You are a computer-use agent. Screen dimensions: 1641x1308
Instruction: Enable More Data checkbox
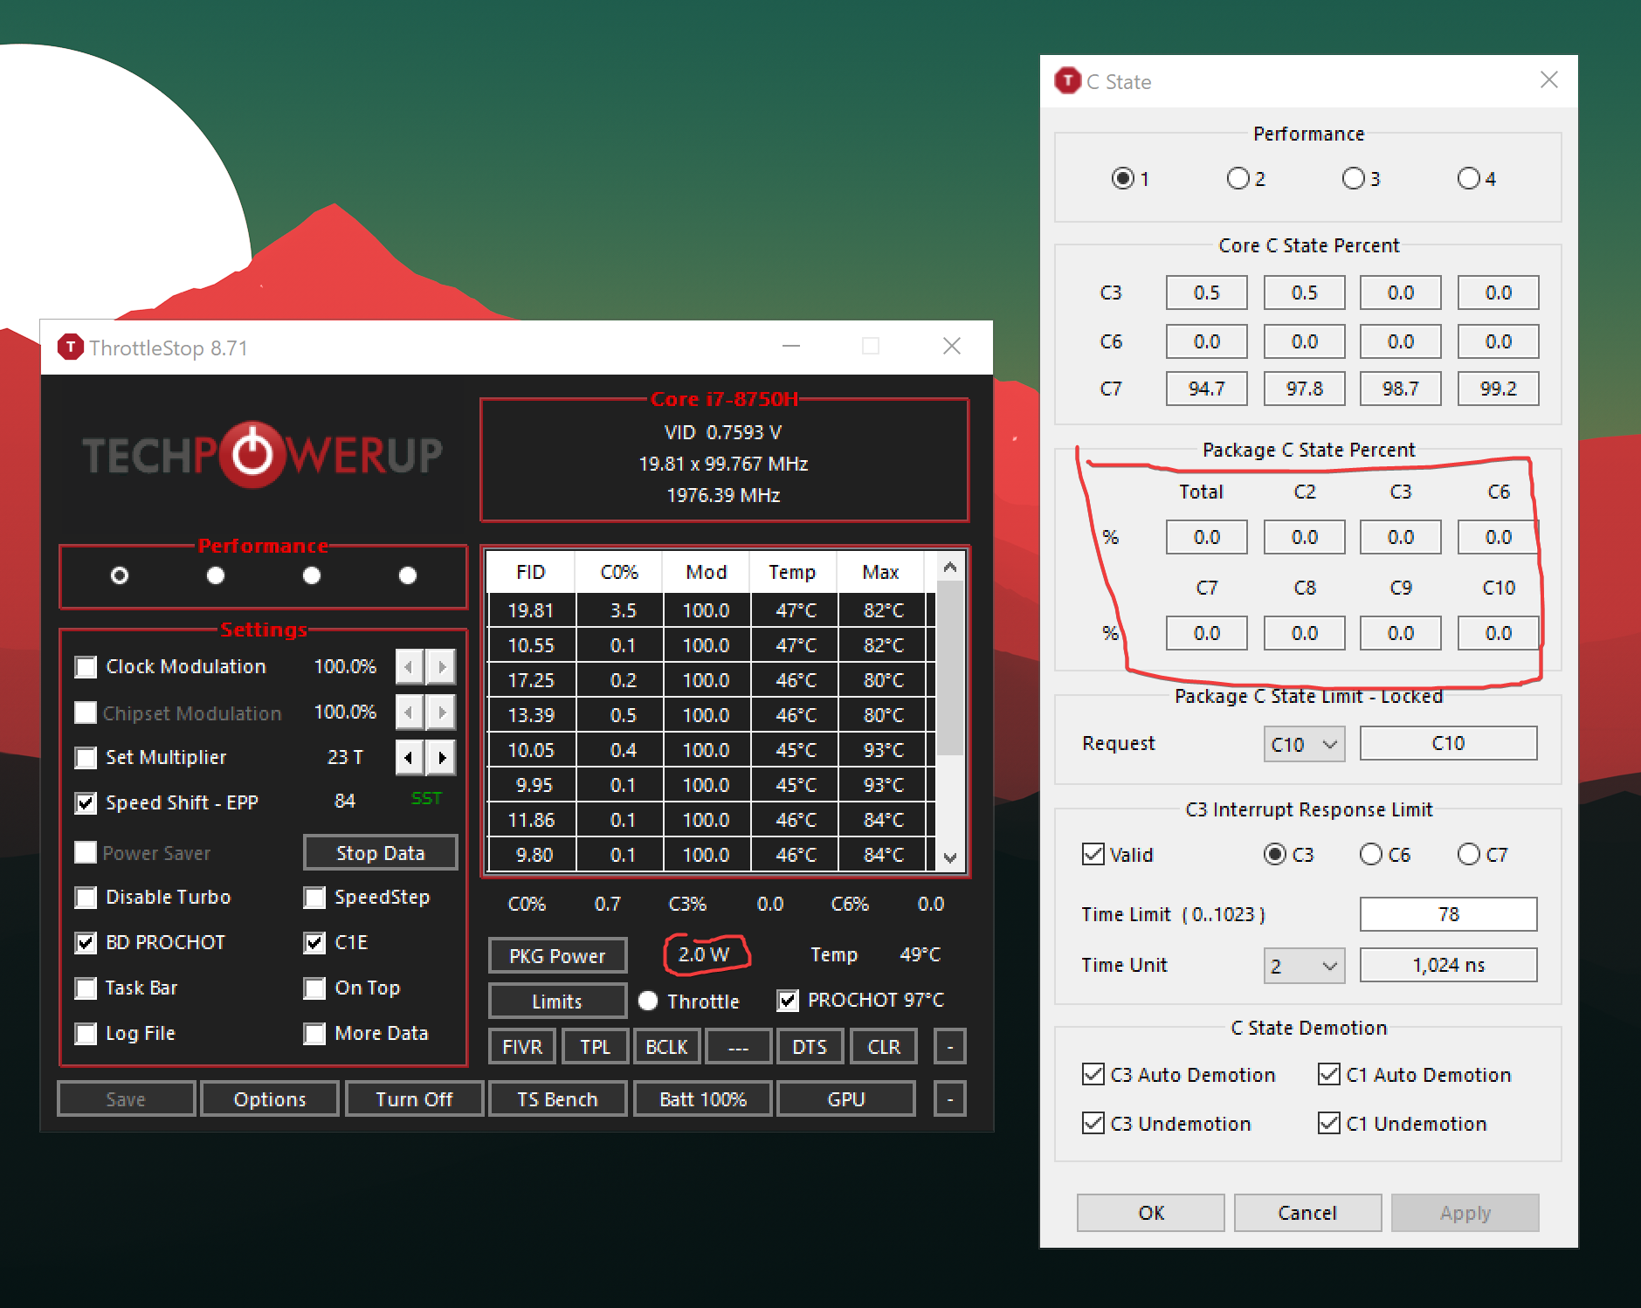coord(314,1034)
